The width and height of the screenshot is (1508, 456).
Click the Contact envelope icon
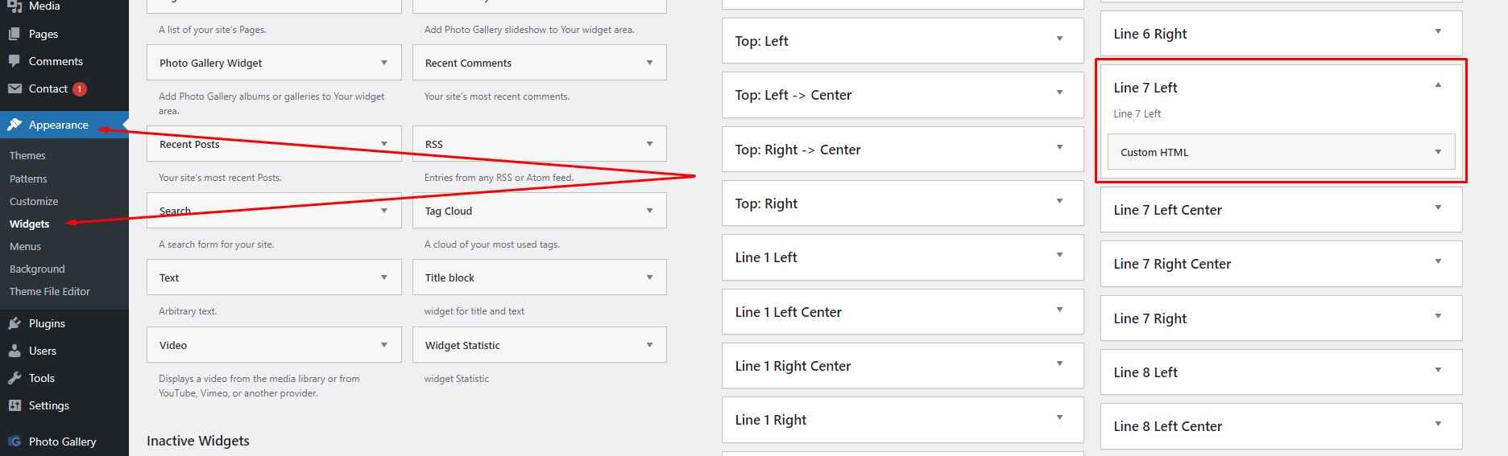pos(14,88)
